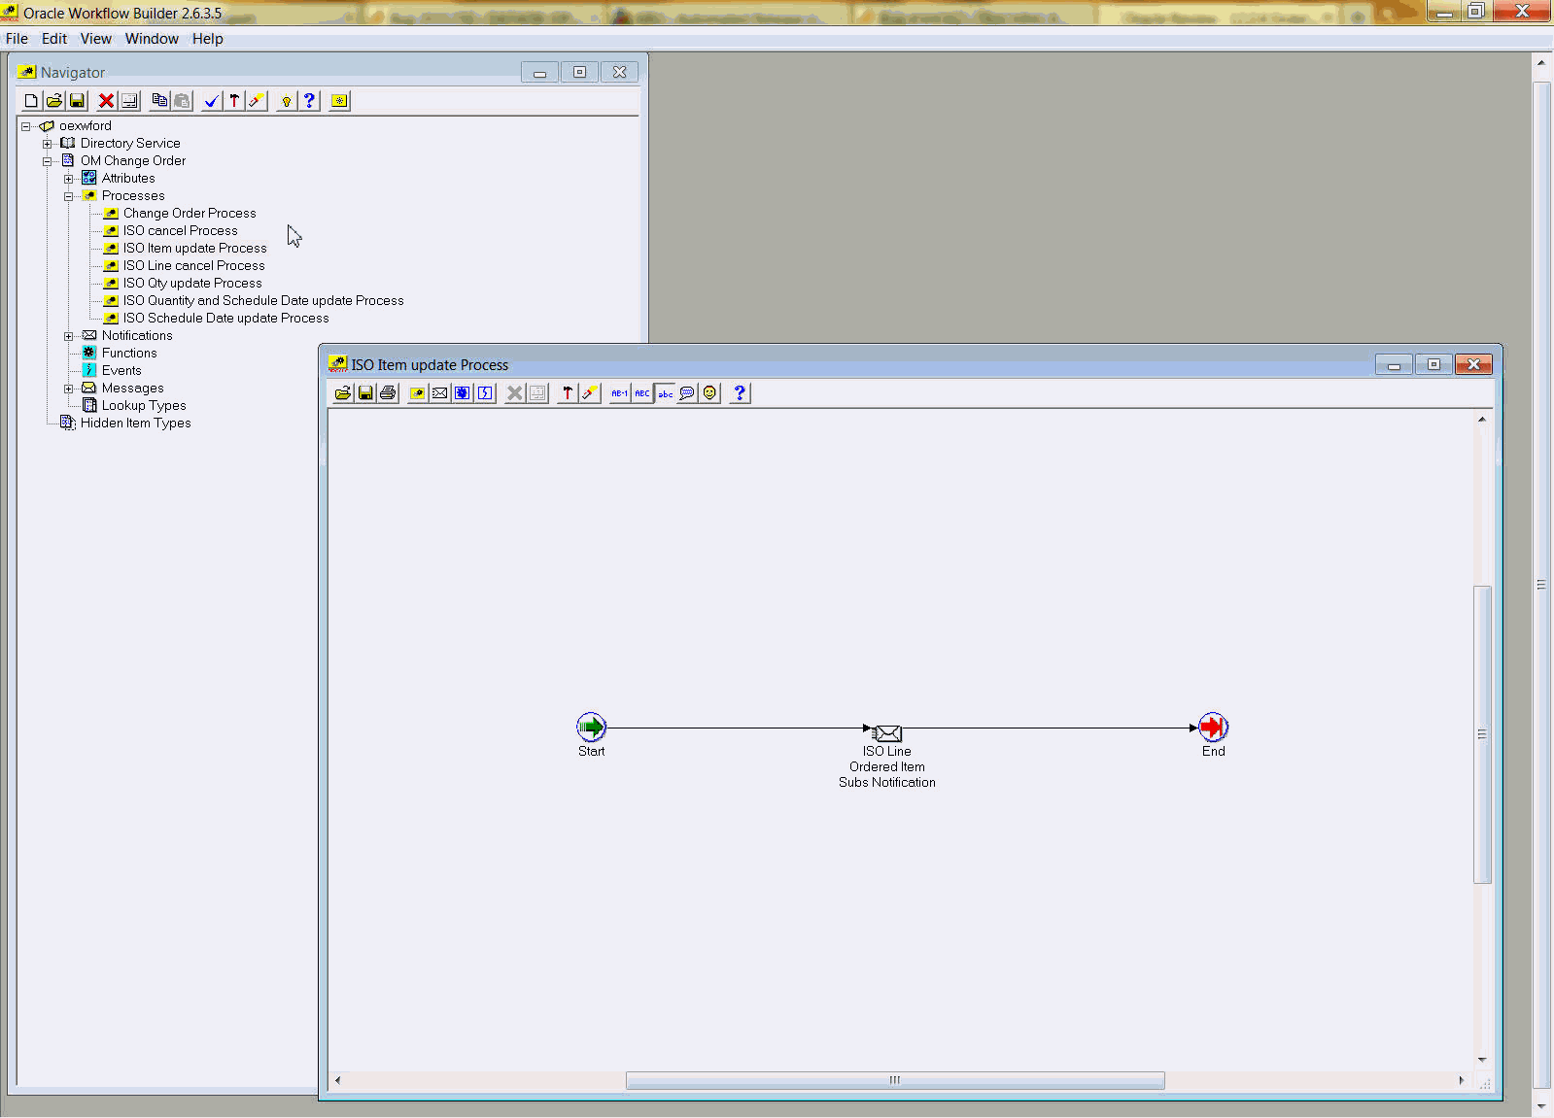Viewport: 1554px width, 1118px height.
Task: Click the Open folder icon in Navigator toolbar
Action: (x=54, y=101)
